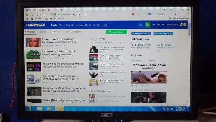
Task: Open Comunidades in Taringa navbar
Action: pos(83,25)
